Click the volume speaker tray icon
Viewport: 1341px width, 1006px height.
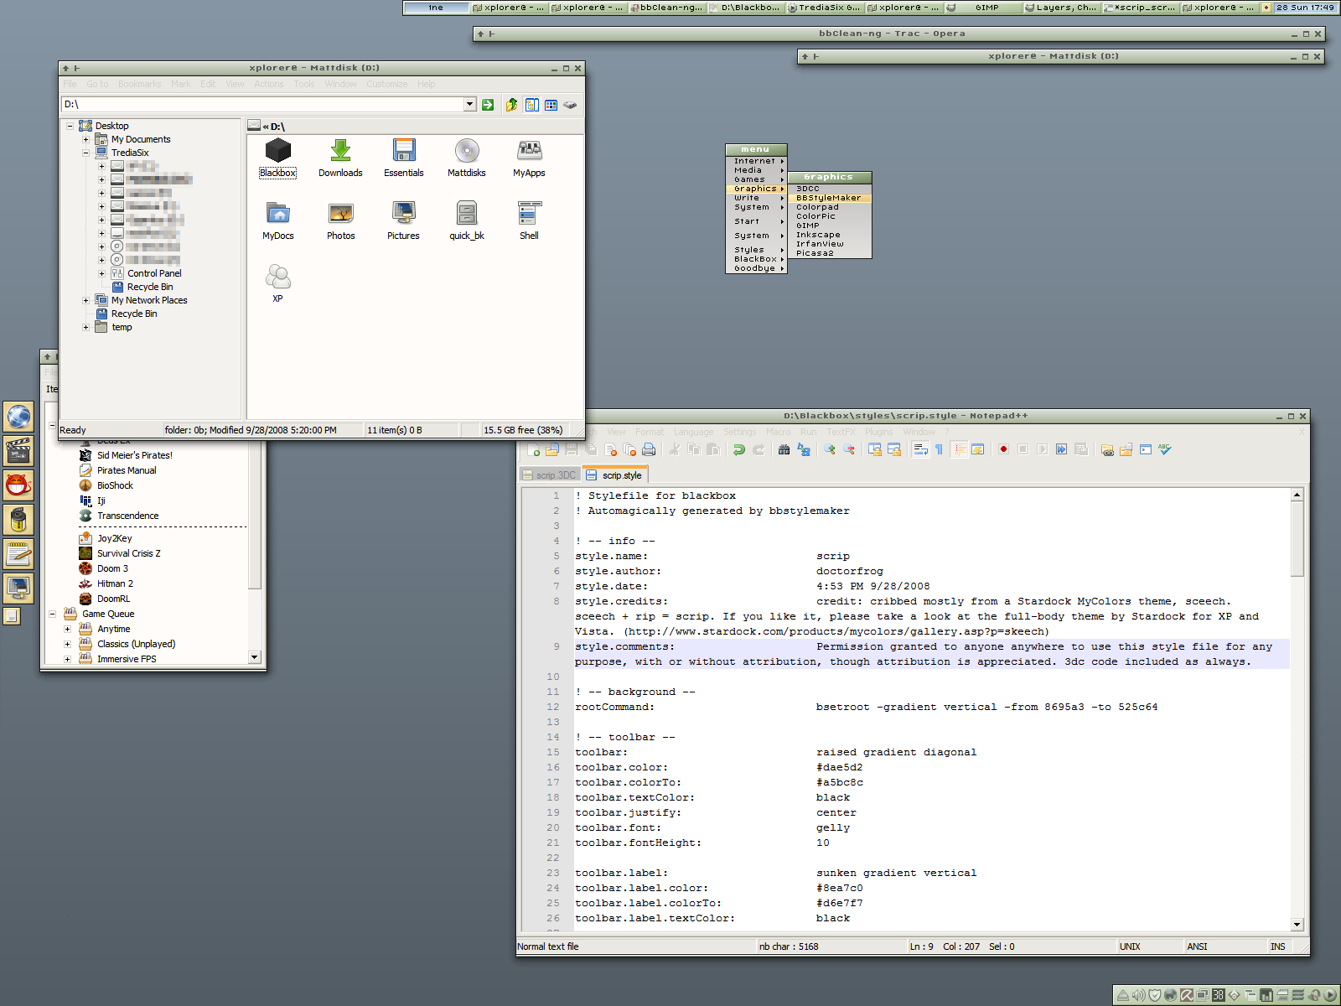tap(1138, 995)
